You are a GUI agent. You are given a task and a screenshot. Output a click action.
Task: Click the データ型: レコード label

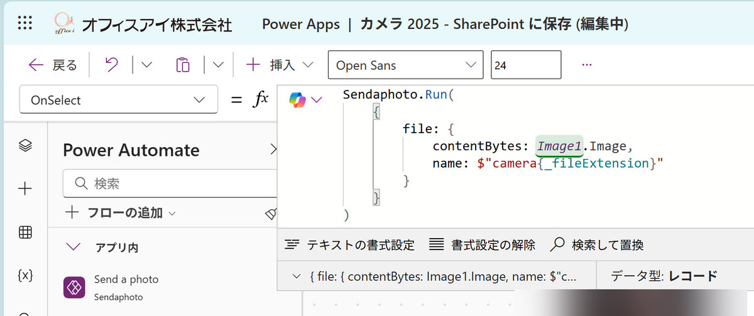pos(664,276)
